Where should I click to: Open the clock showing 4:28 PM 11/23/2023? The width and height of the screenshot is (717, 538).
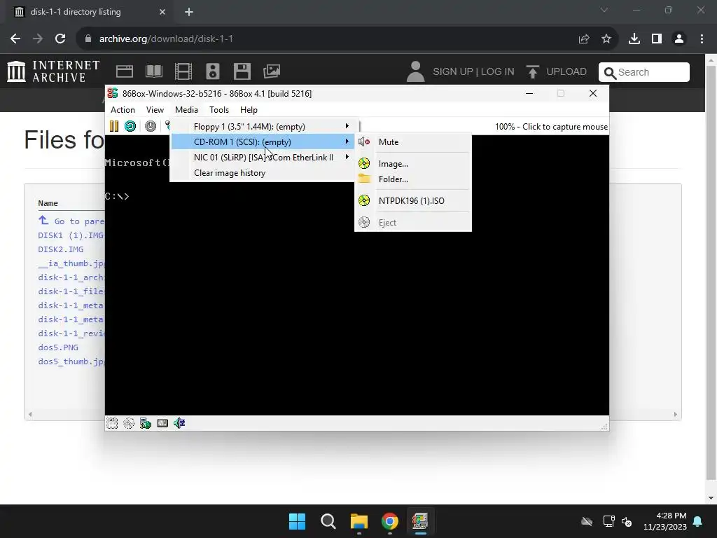665,521
